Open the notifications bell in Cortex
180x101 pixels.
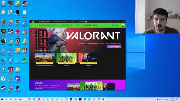click(x=117, y=26)
